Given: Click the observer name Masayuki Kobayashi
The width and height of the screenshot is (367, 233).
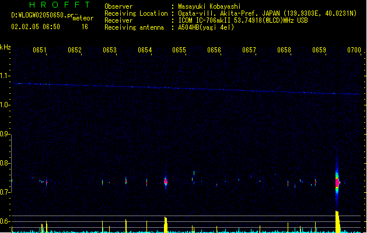Looking at the screenshot, I should (209, 6).
